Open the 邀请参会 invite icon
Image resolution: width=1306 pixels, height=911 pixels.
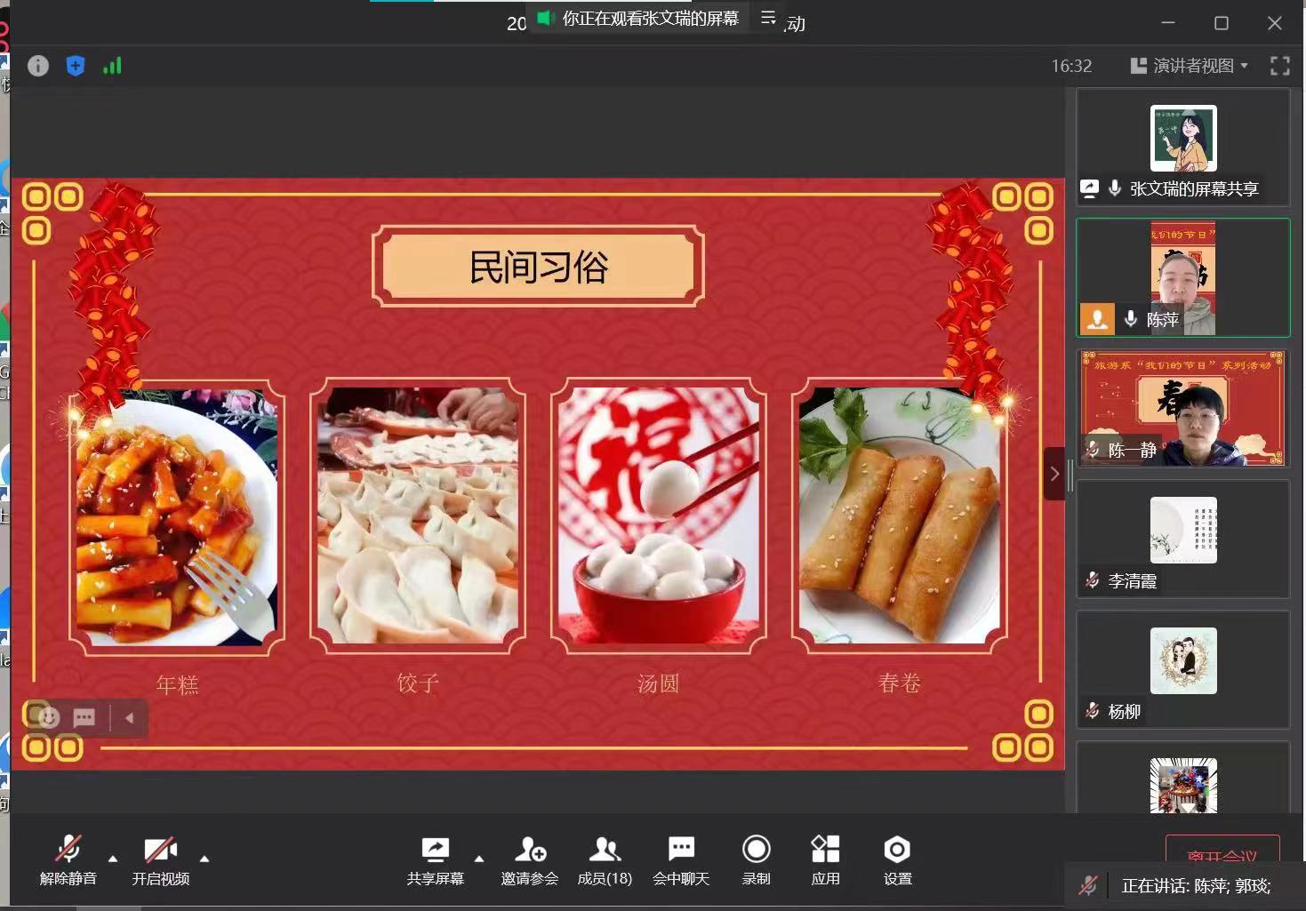pos(530,860)
